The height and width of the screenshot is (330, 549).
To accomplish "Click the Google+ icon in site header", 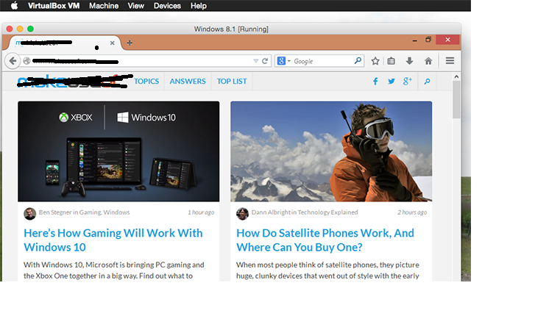I will [x=408, y=82].
